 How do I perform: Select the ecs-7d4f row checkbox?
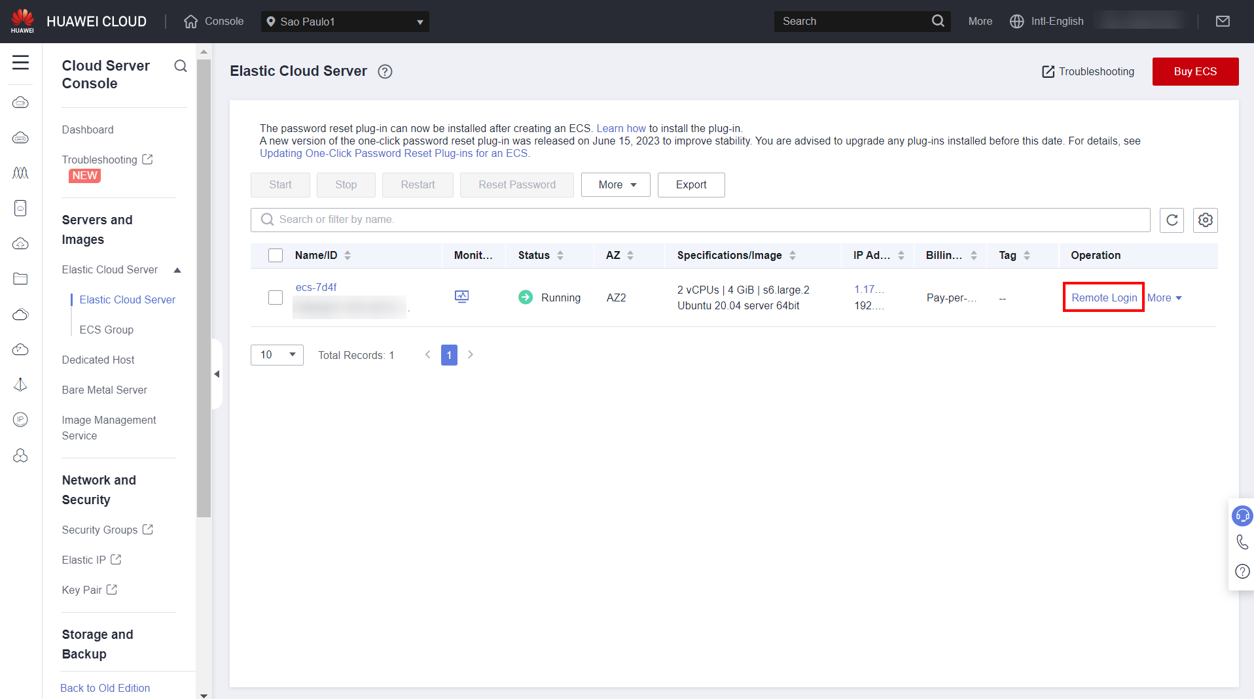[276, 298]
